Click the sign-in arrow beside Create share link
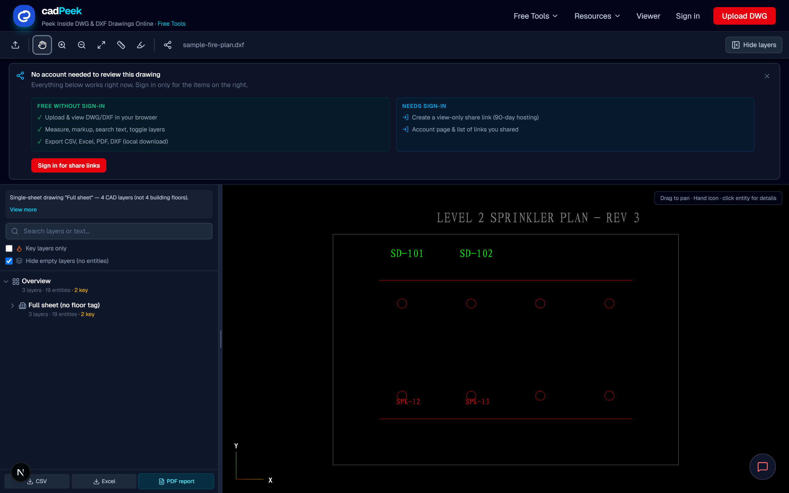 (405, 117)
